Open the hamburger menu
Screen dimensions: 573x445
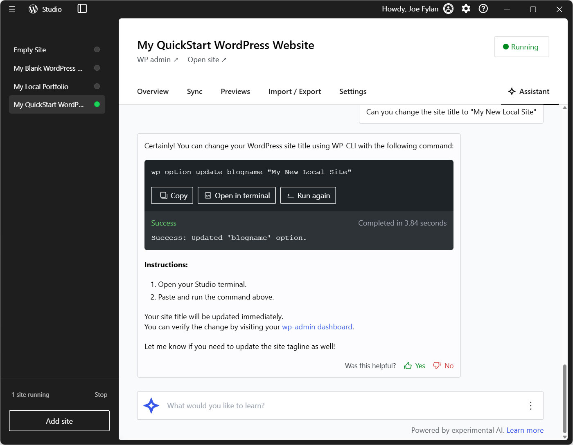tap(12, 9)
